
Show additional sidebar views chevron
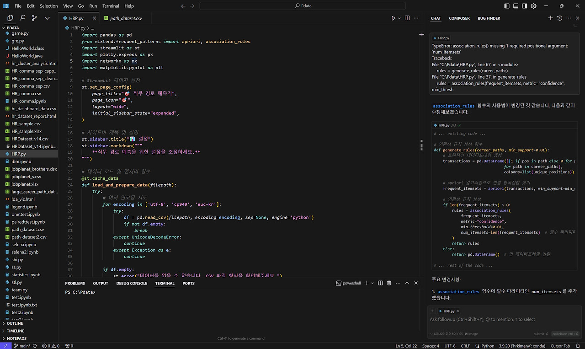(47, 18)
